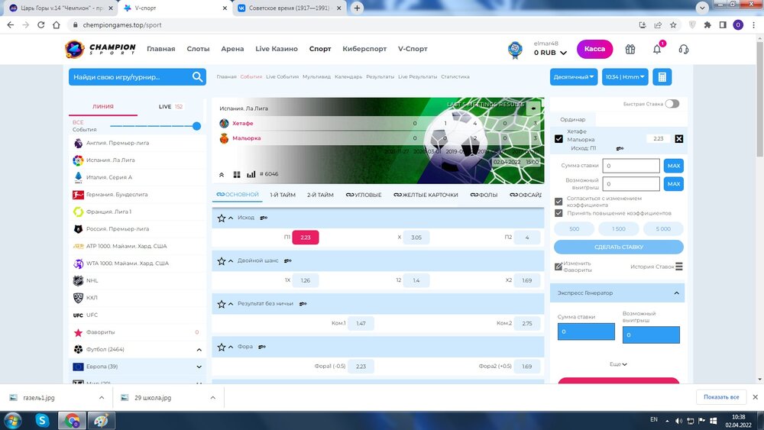Screen dimensions: 764x430
Task: Click СДЕЛАТЬ СТАВКУ button
Action: tap(618, 247)
